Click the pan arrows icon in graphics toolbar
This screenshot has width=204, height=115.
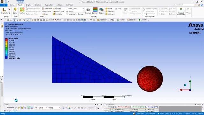coord(32,20)
